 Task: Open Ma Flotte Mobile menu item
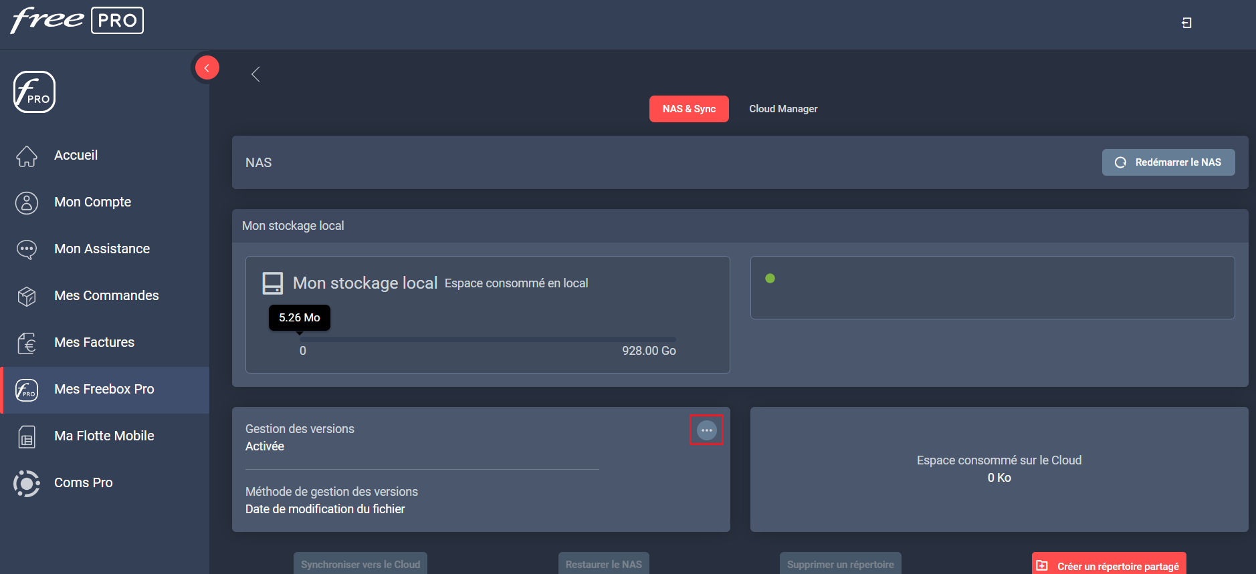tap(104, 436)
